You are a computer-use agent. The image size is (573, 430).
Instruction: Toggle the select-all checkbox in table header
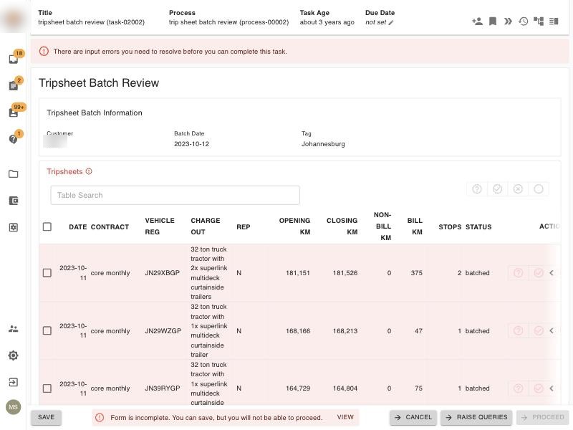pyautogui.click(x=47, y=226)
